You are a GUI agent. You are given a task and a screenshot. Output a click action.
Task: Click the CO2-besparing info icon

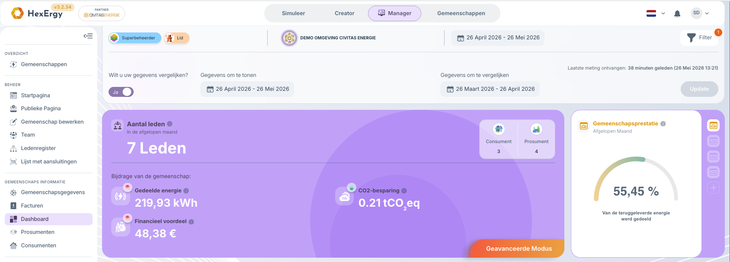(x=404, y=191)
